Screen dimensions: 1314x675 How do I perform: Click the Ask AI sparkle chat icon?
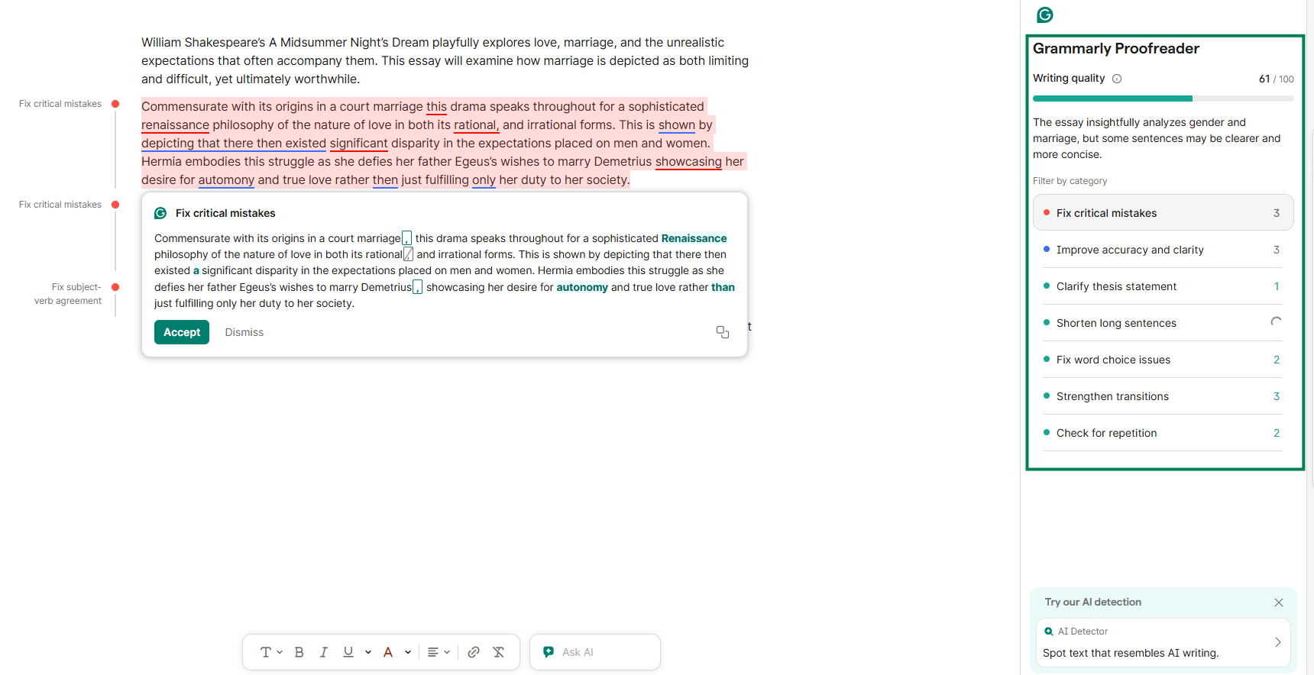[549, 652]
